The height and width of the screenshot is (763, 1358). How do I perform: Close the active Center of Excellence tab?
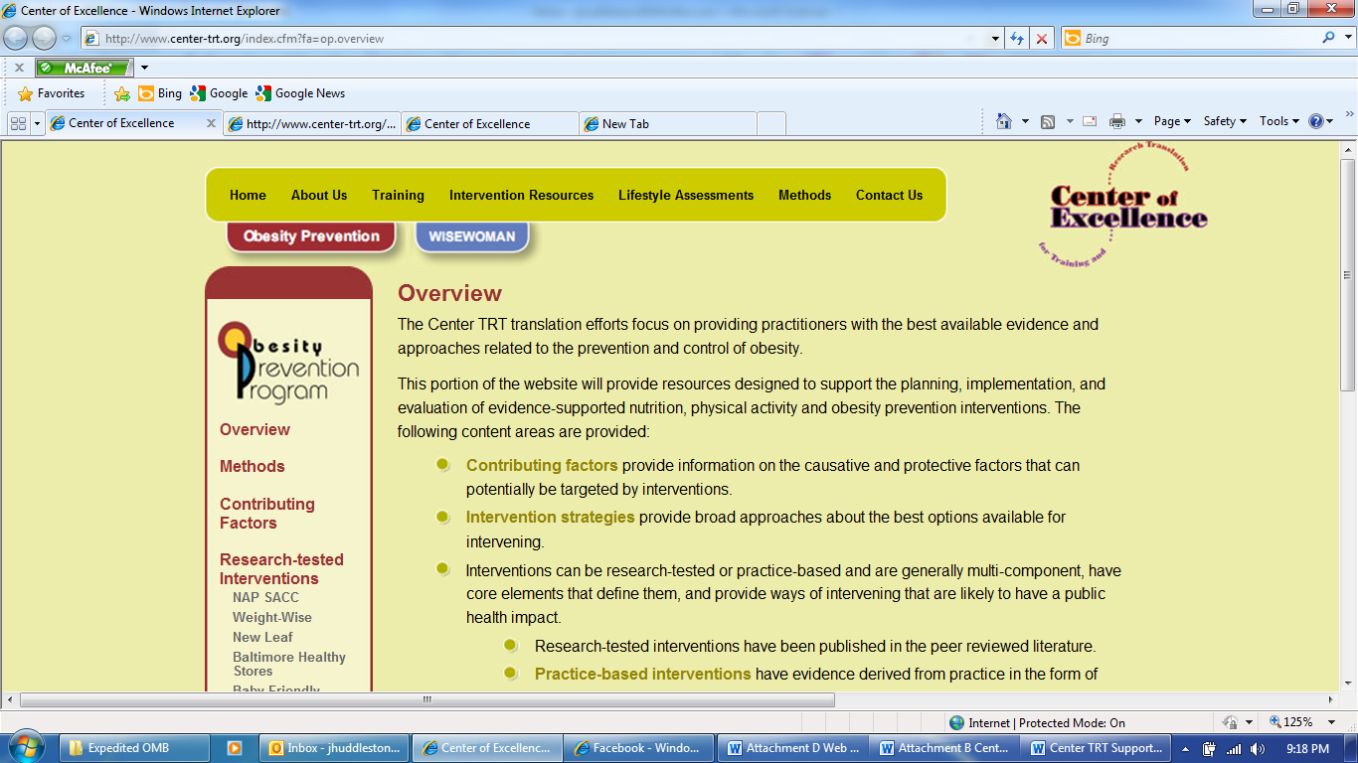coord(211,123)
